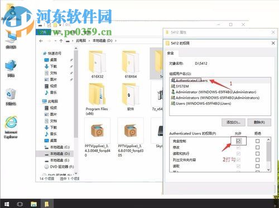Click permissions list scroll-up arrow
This screenshot has height=208, width=279.
click(268, 139)
